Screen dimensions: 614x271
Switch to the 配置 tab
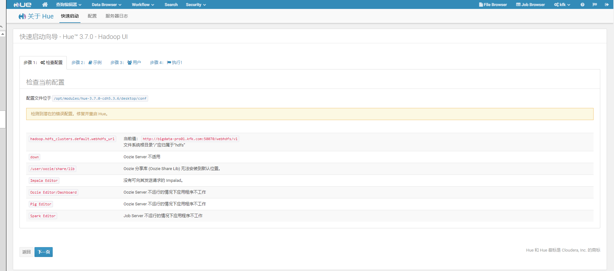pos(92,16)
